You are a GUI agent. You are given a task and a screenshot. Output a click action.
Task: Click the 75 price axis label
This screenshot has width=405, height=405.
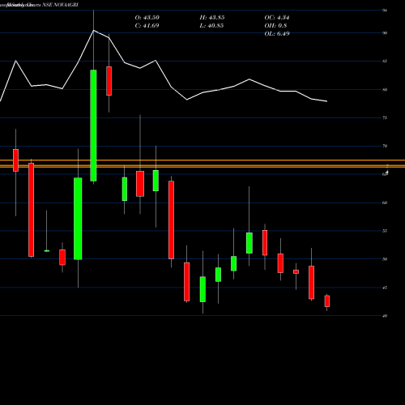(385, 117)
